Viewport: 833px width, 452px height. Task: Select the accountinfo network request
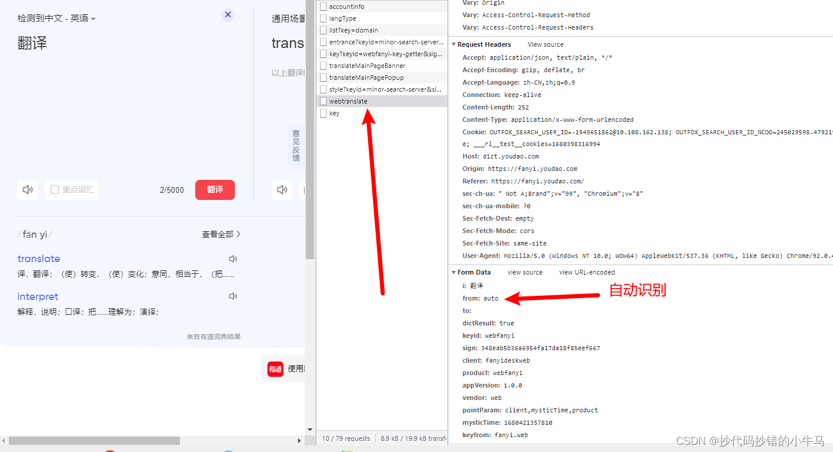tap(382, 7)
